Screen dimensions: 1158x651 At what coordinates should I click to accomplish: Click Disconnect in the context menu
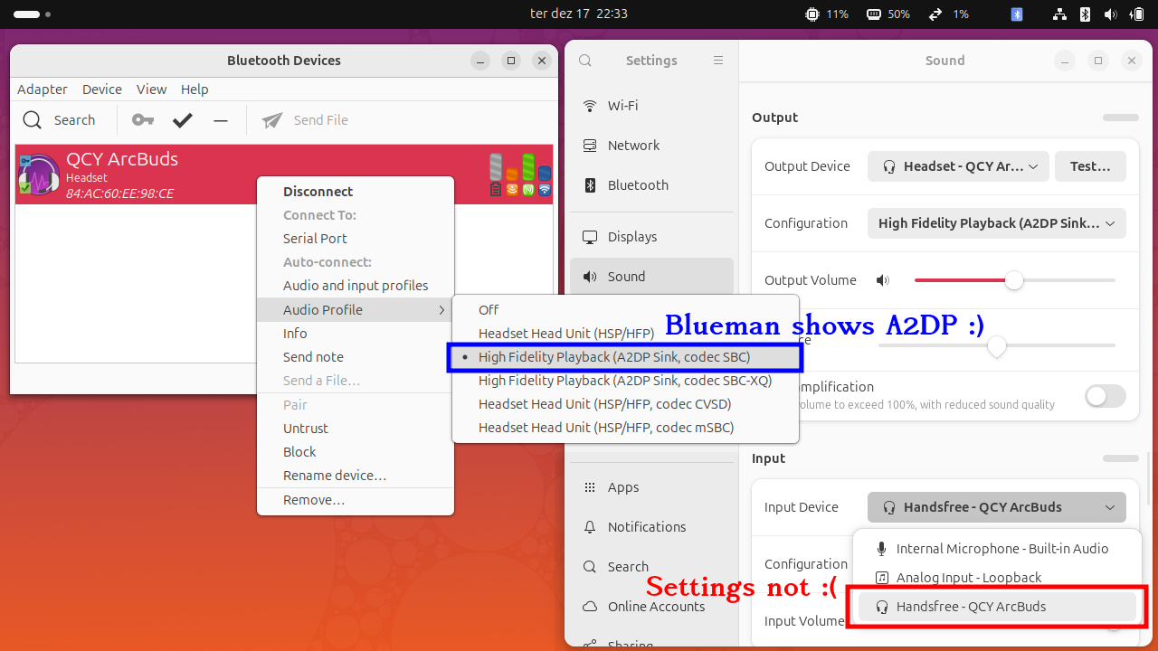click(x=356, y=192)
